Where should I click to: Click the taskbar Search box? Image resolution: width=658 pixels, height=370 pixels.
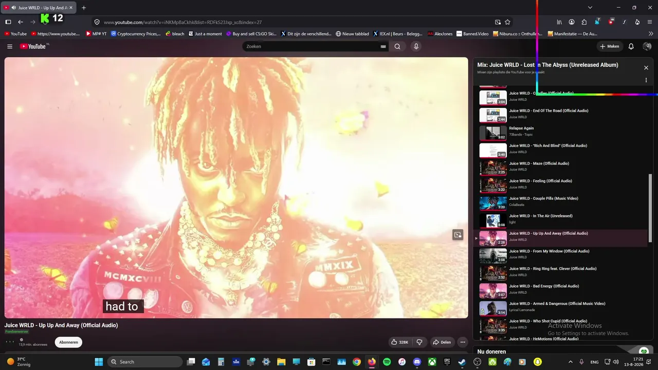(x=145, y=362)
